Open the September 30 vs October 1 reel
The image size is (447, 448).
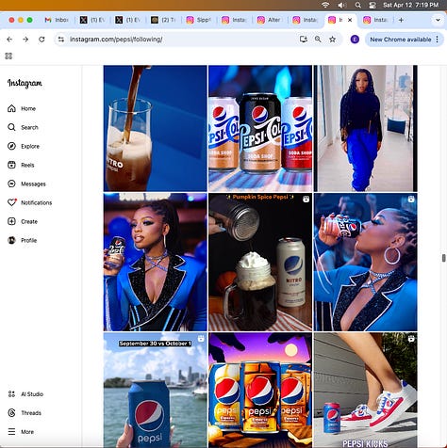pos(156,391)
